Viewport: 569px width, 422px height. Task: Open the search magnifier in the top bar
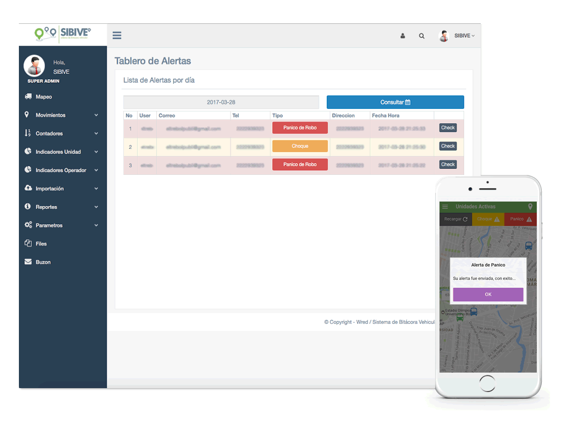(422, 35)
